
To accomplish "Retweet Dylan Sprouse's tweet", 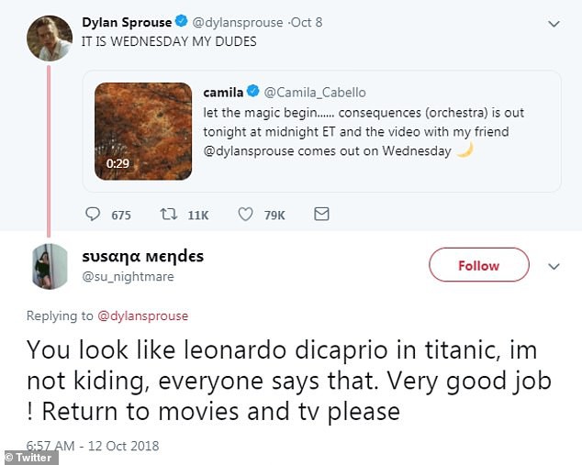I will (x=167, y=215).
